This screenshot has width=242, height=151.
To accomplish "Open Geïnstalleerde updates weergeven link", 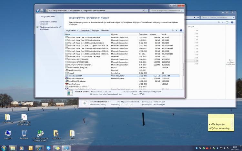I will pos(48,23).
